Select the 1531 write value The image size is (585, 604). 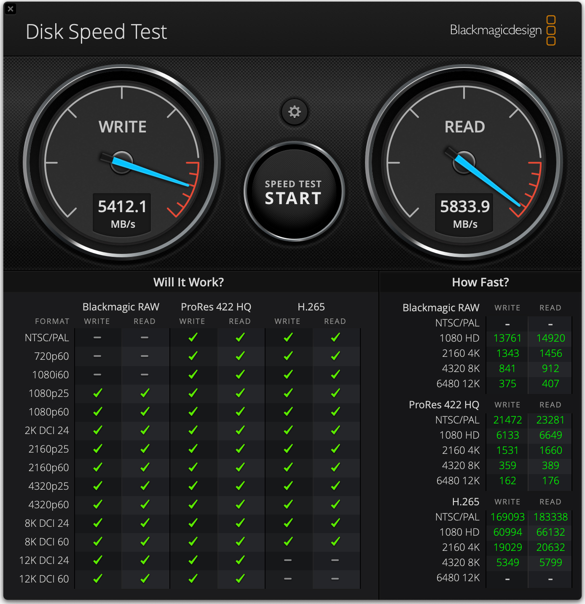(507, 450)
